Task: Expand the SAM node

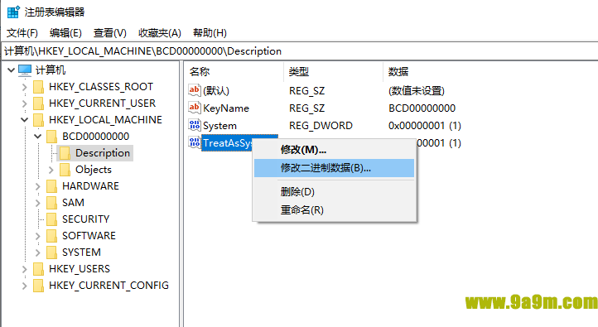Action: 38,203
